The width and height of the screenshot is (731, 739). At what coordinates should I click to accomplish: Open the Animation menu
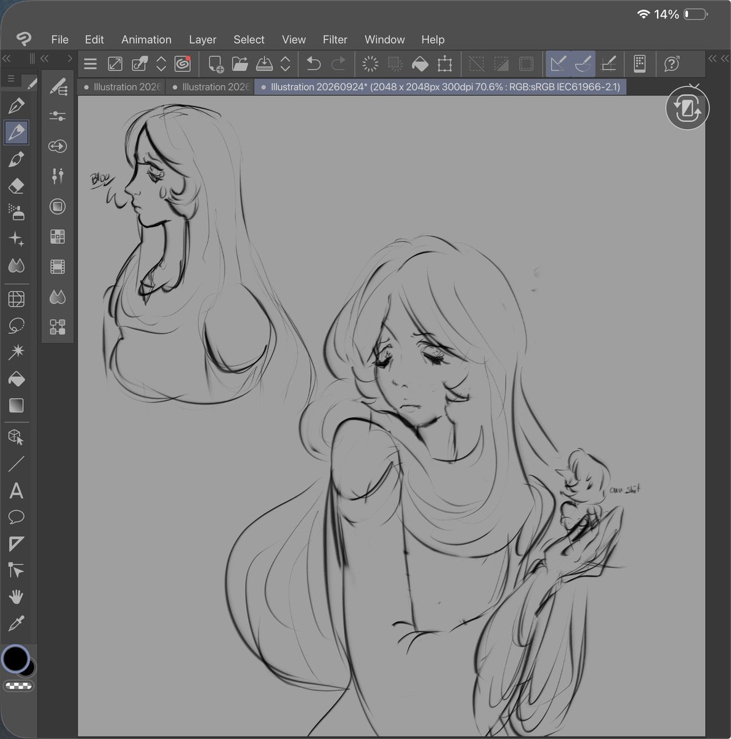(x=147, y=39)
